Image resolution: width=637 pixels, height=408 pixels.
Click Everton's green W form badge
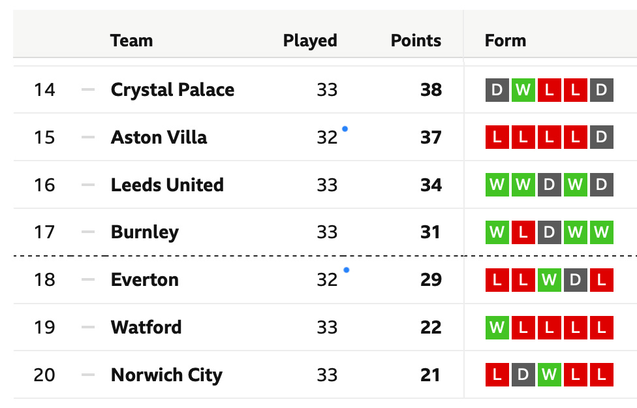pyautogui.click(x=549, y=280)
